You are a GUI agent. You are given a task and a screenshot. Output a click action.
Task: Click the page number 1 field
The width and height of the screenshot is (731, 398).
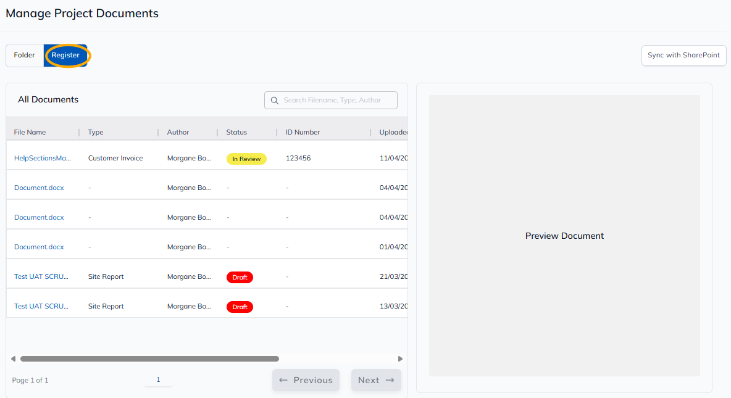pos(158,380)
